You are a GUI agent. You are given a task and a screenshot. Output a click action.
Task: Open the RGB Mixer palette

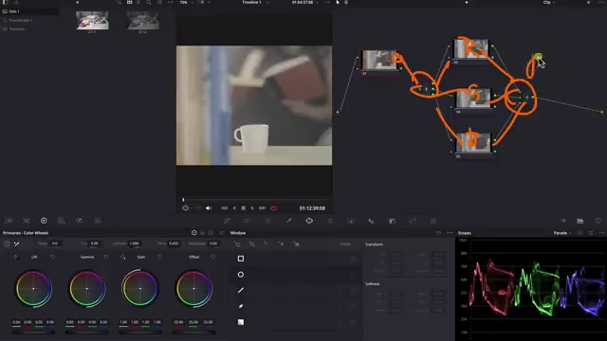pos(79,221)
